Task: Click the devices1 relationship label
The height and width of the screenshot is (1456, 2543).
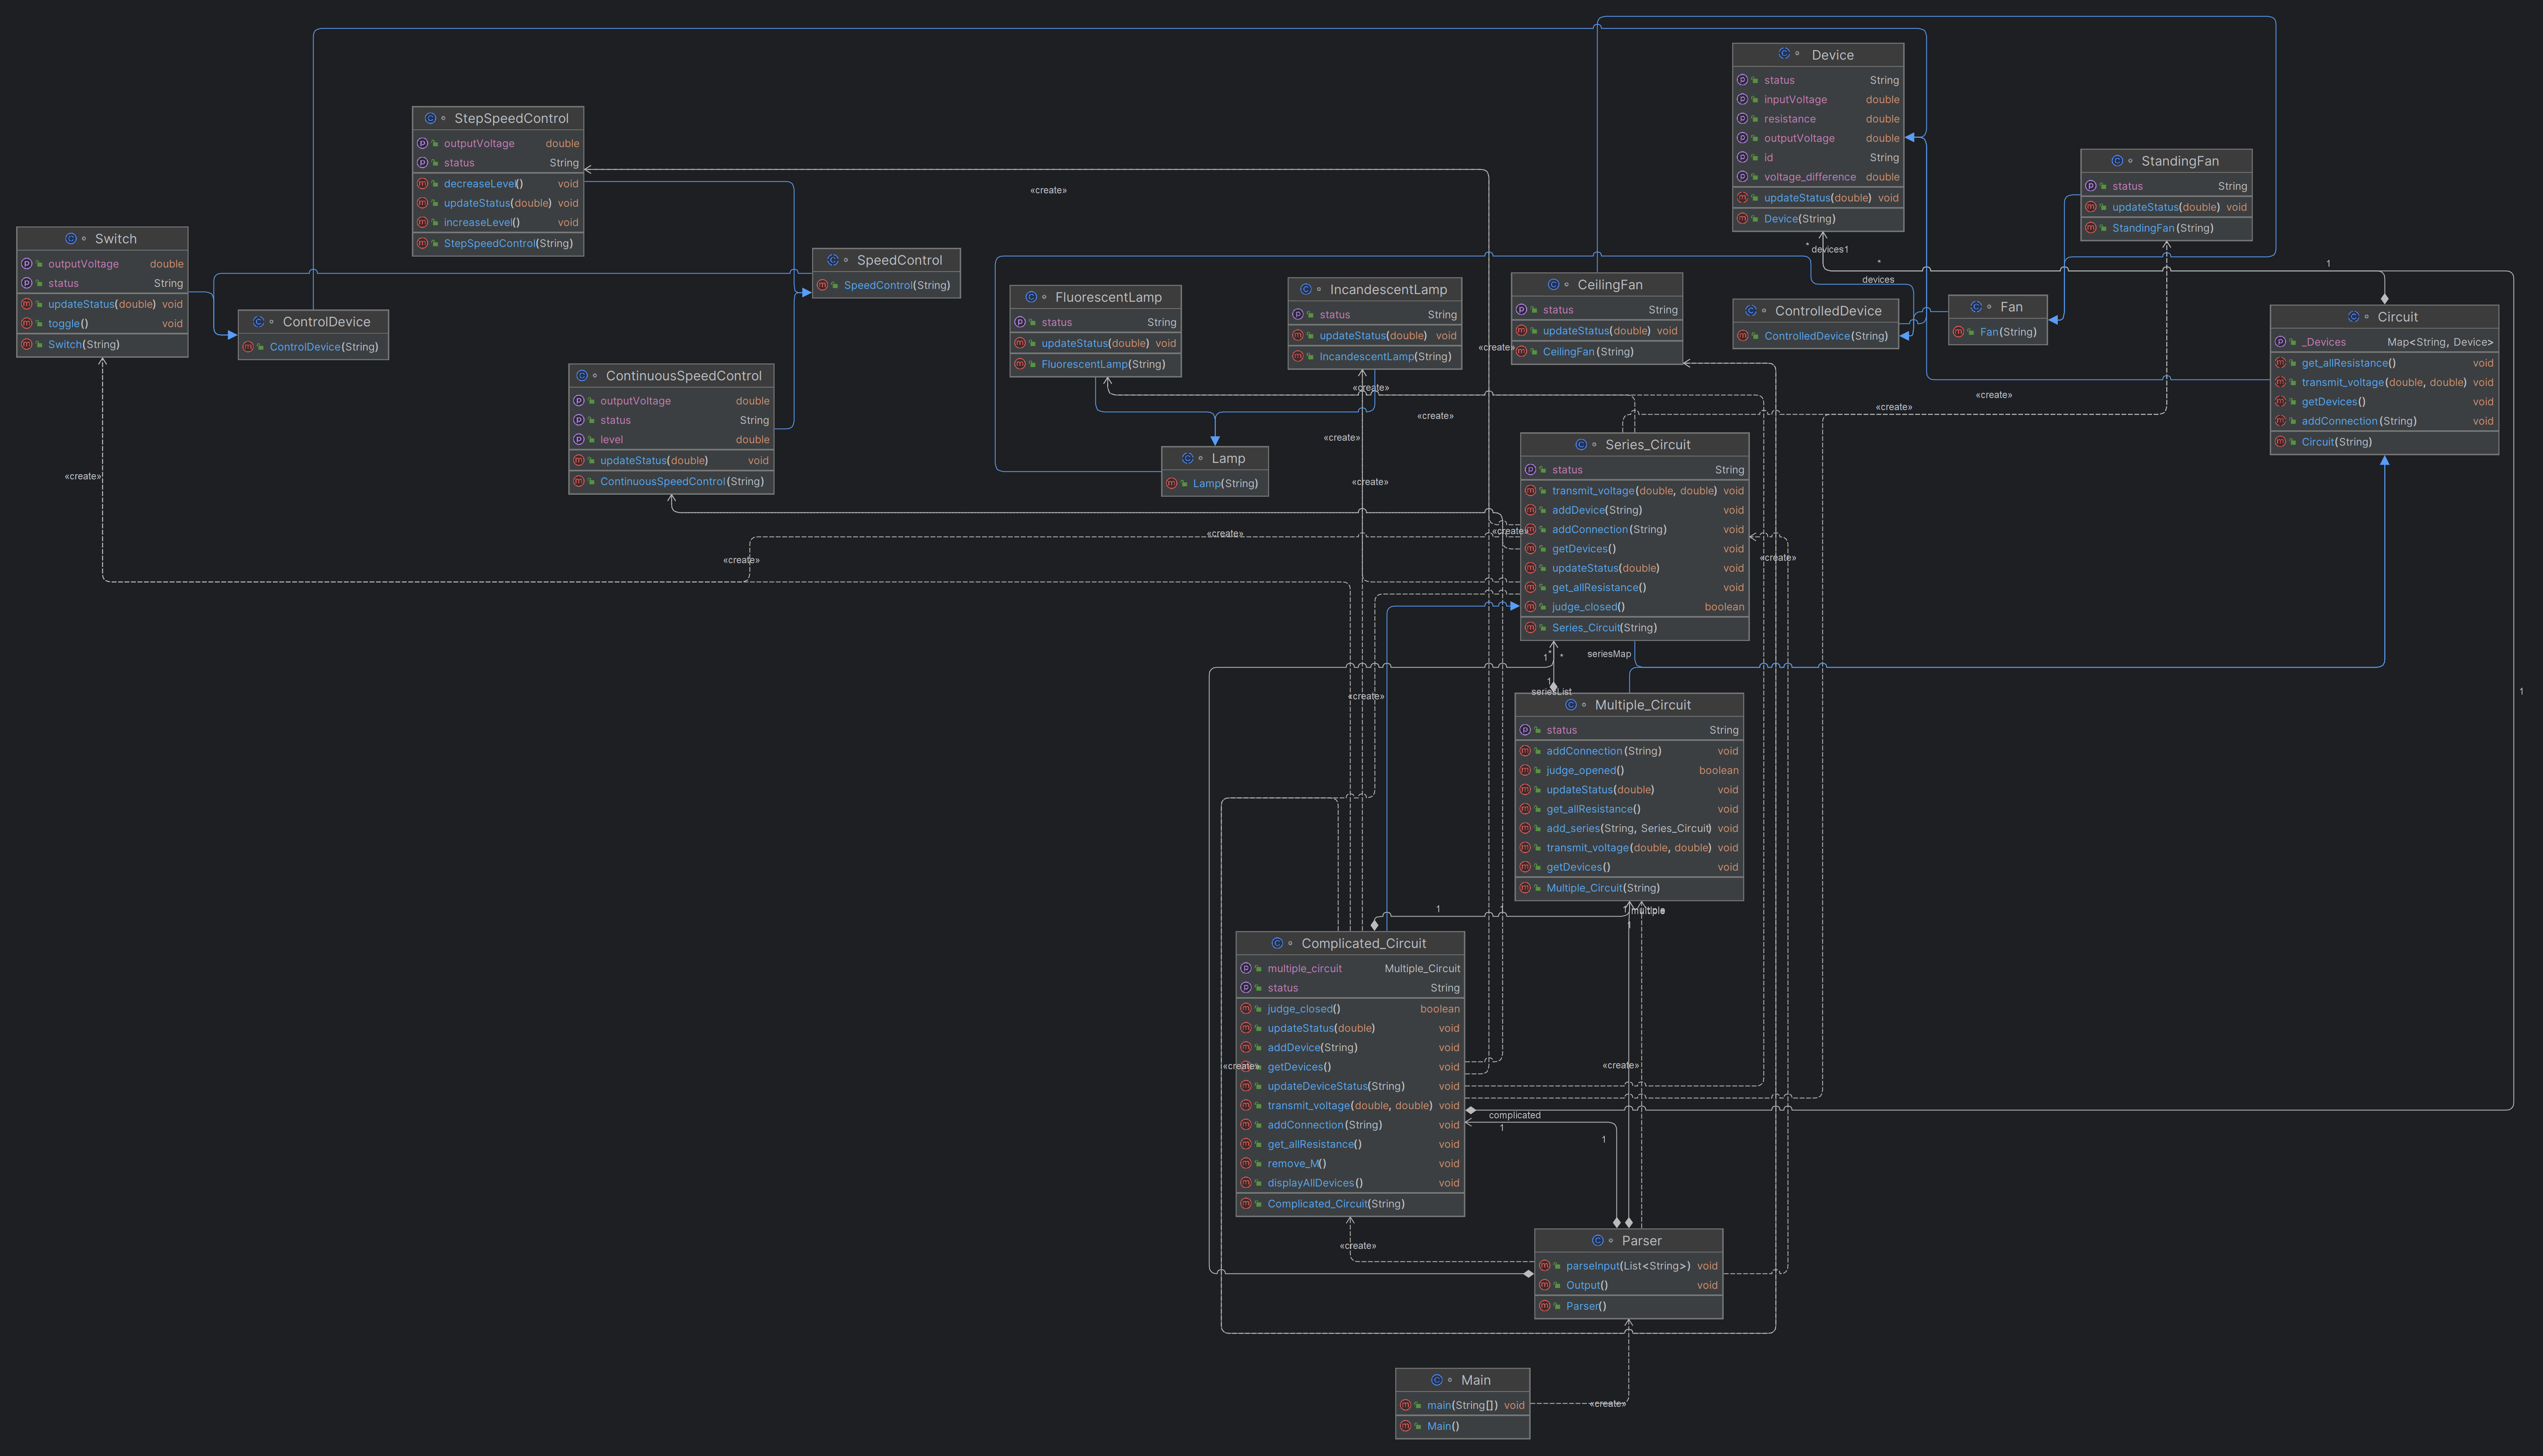Action: click(x=1830, y=250)
